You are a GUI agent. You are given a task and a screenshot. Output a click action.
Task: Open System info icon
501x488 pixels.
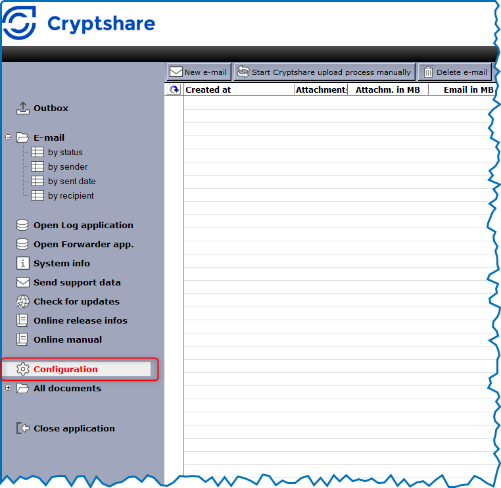(x=23, y=263)
